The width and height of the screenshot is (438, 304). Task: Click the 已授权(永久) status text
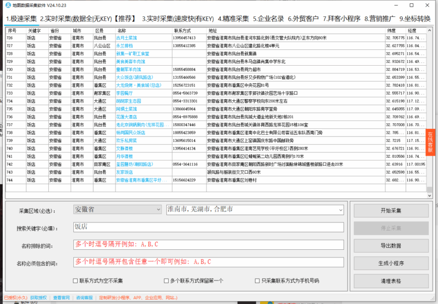click(x=16, y=298)
